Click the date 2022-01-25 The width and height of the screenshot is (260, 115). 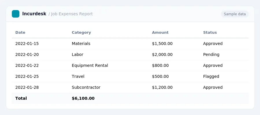click(27, 76)
